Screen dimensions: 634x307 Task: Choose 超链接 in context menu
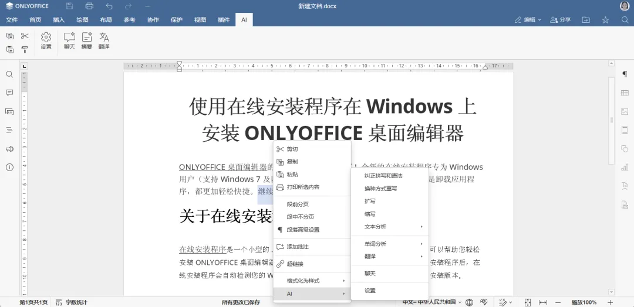(x=312, y=264)
